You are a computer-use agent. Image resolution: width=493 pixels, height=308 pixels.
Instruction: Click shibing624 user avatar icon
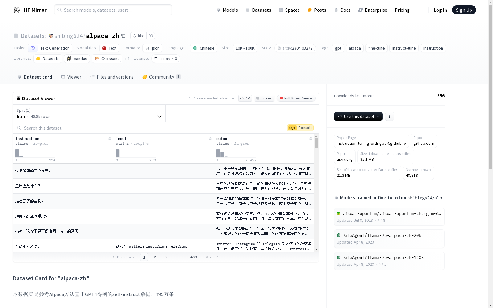[x=51, y=36]
